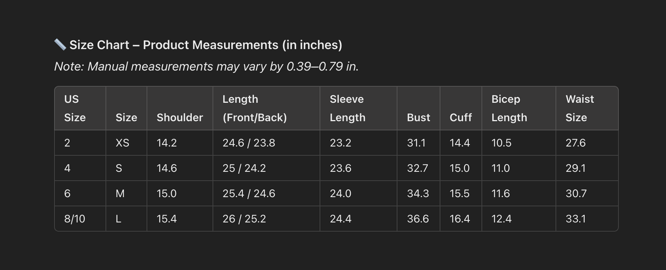Click the Bust column header
Image resolution: width=666 pixels, height=270 pixels.
coord(418,117)
